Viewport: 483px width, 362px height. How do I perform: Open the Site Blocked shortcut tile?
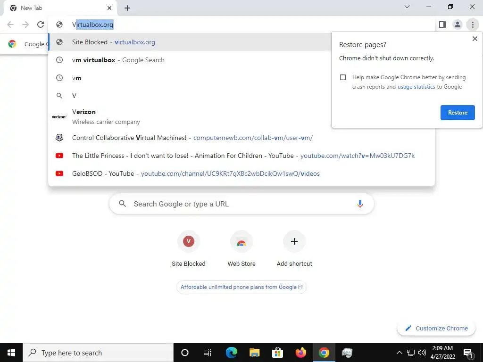pos(189,249)
